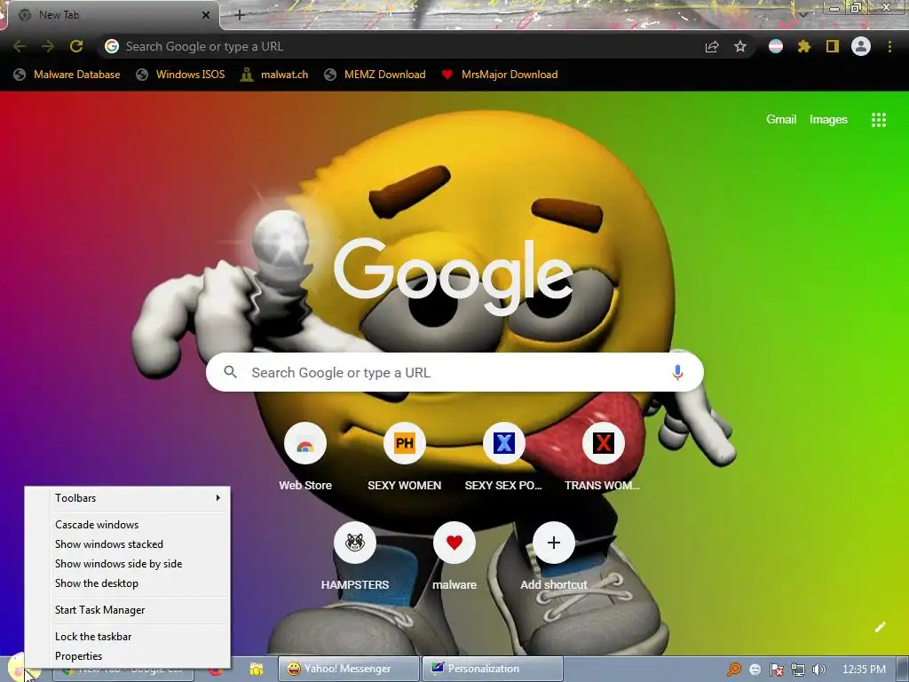The height and width of the screenshot is (682, 909).
Task: Open the MrsMajor Download bookmark
Action: pyautogui.click(x=500, y=75)
